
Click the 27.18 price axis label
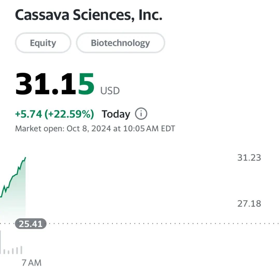[249, 204]
